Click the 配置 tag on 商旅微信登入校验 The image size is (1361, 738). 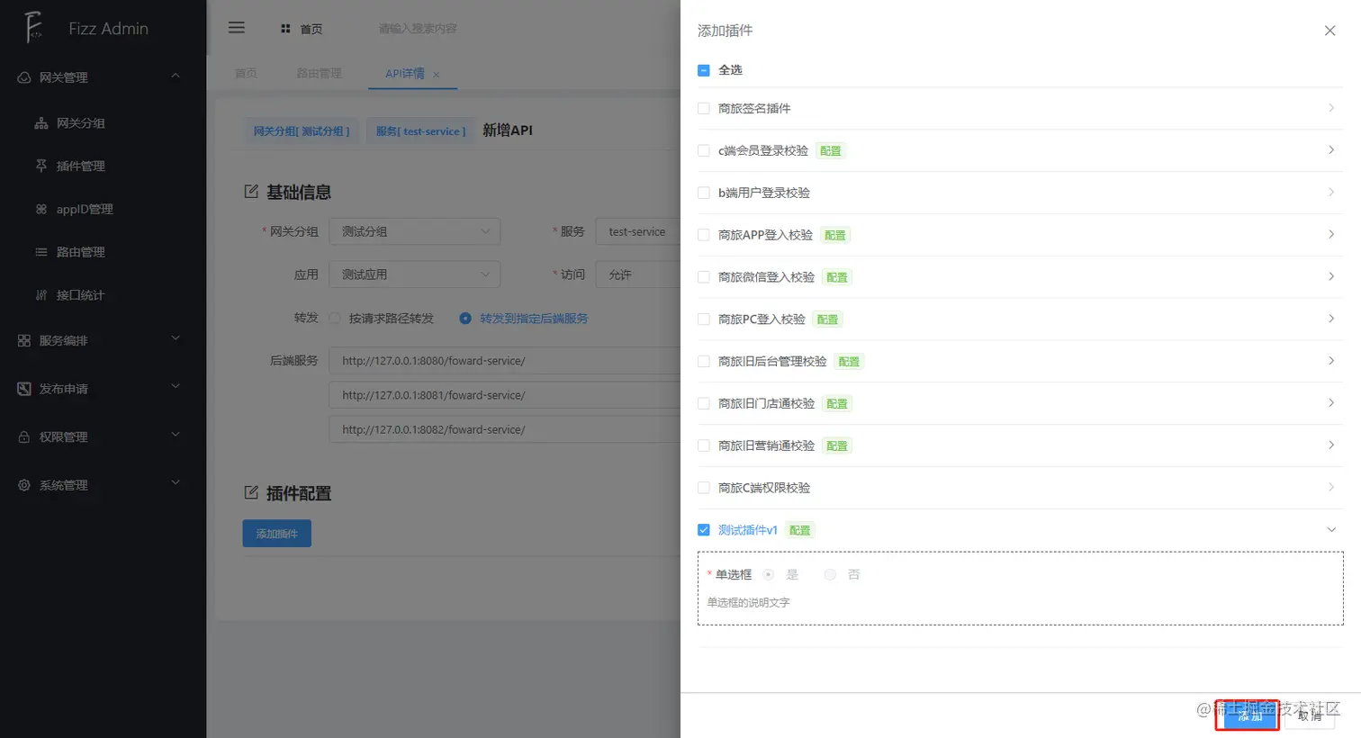pos(837,278)
